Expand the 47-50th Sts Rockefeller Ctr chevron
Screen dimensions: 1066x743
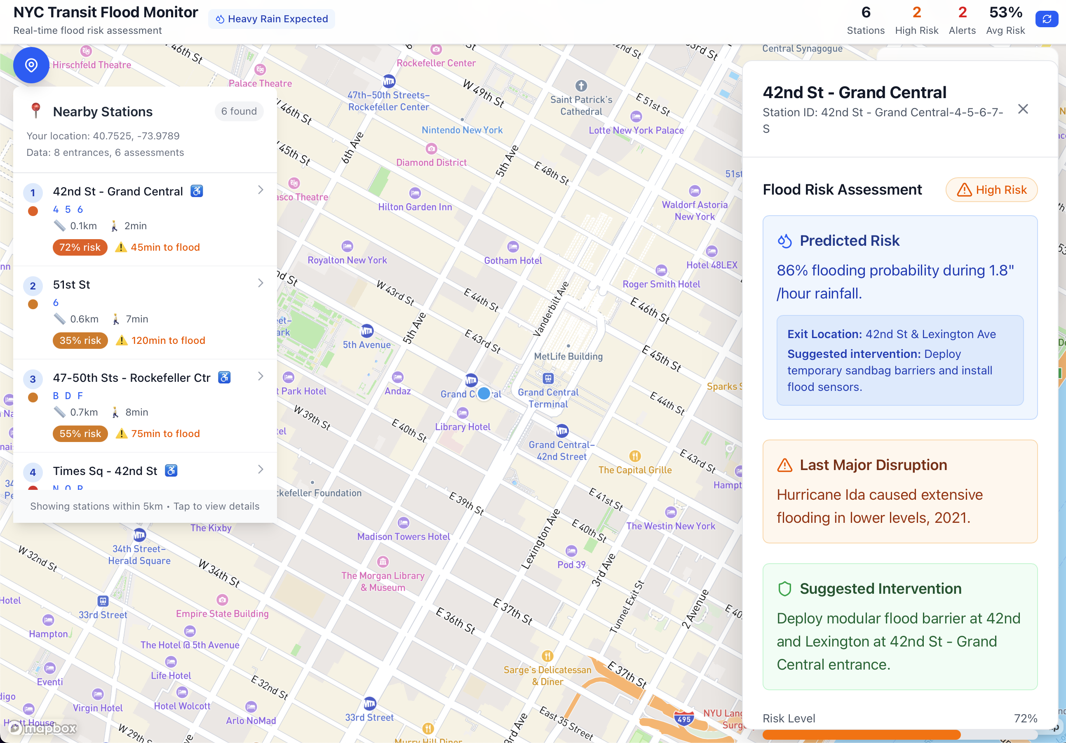point(261,376)
